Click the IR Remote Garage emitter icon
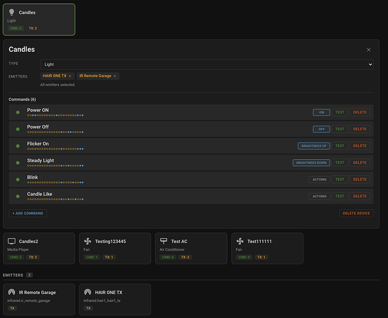Screen dimensions: 388x318 click(x=11, y=292)
